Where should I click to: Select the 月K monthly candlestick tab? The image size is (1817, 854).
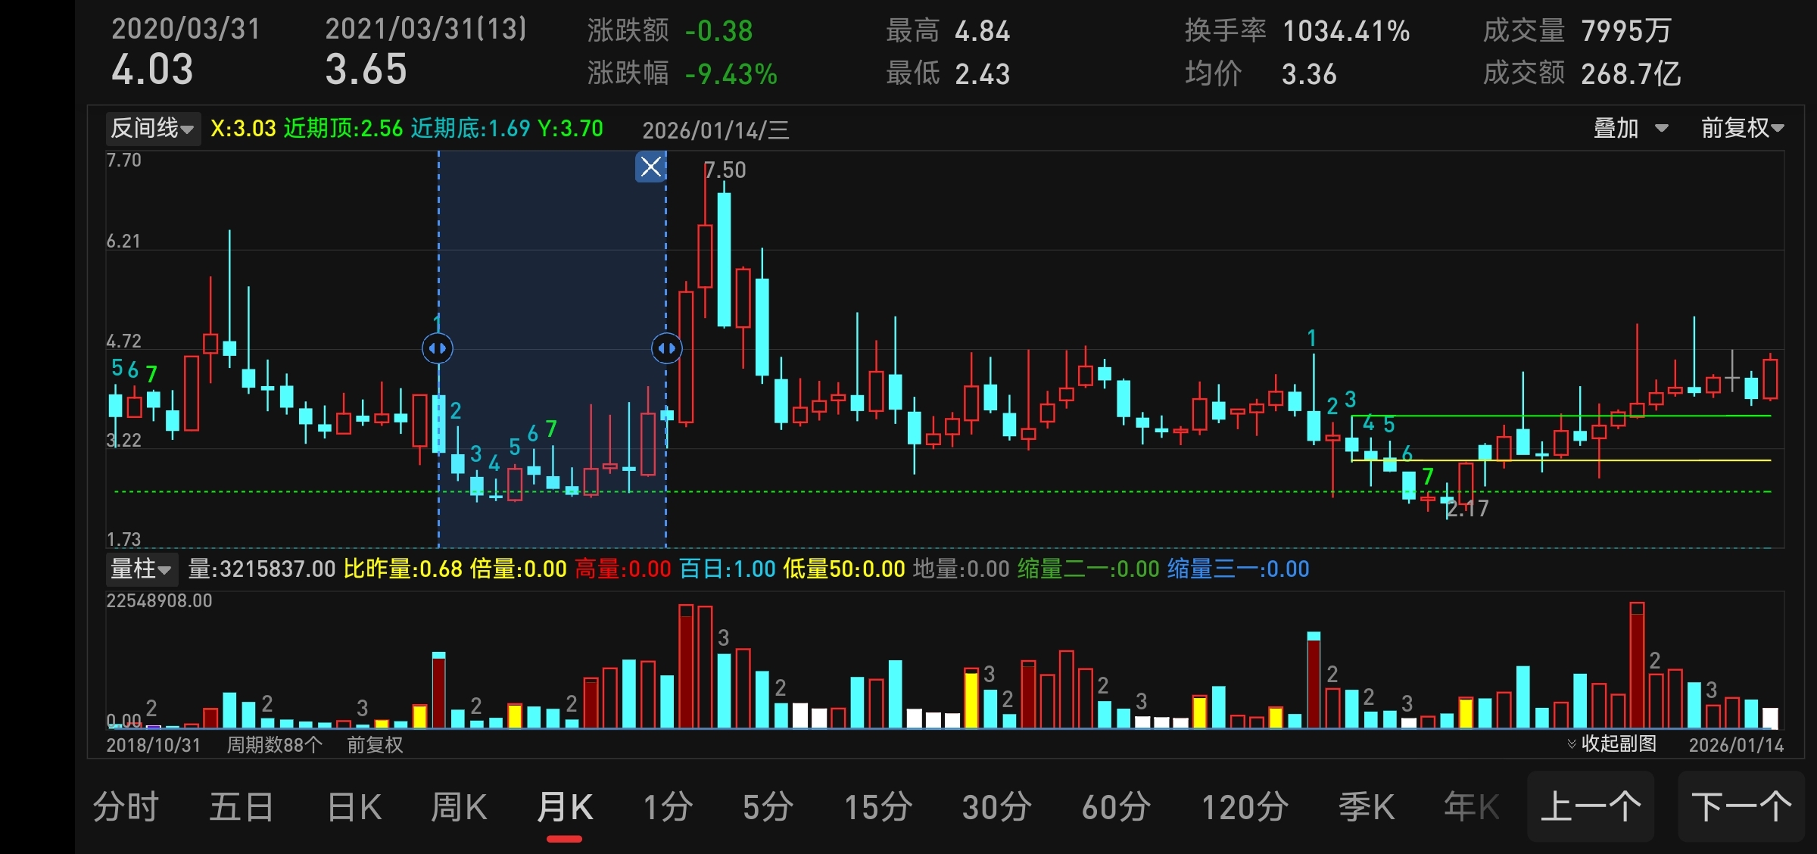(x=565, y=806)
